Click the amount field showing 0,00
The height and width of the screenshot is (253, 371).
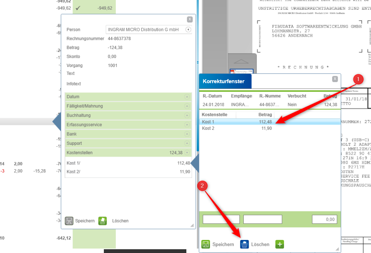pyautogui.click(x=325, y=219)
